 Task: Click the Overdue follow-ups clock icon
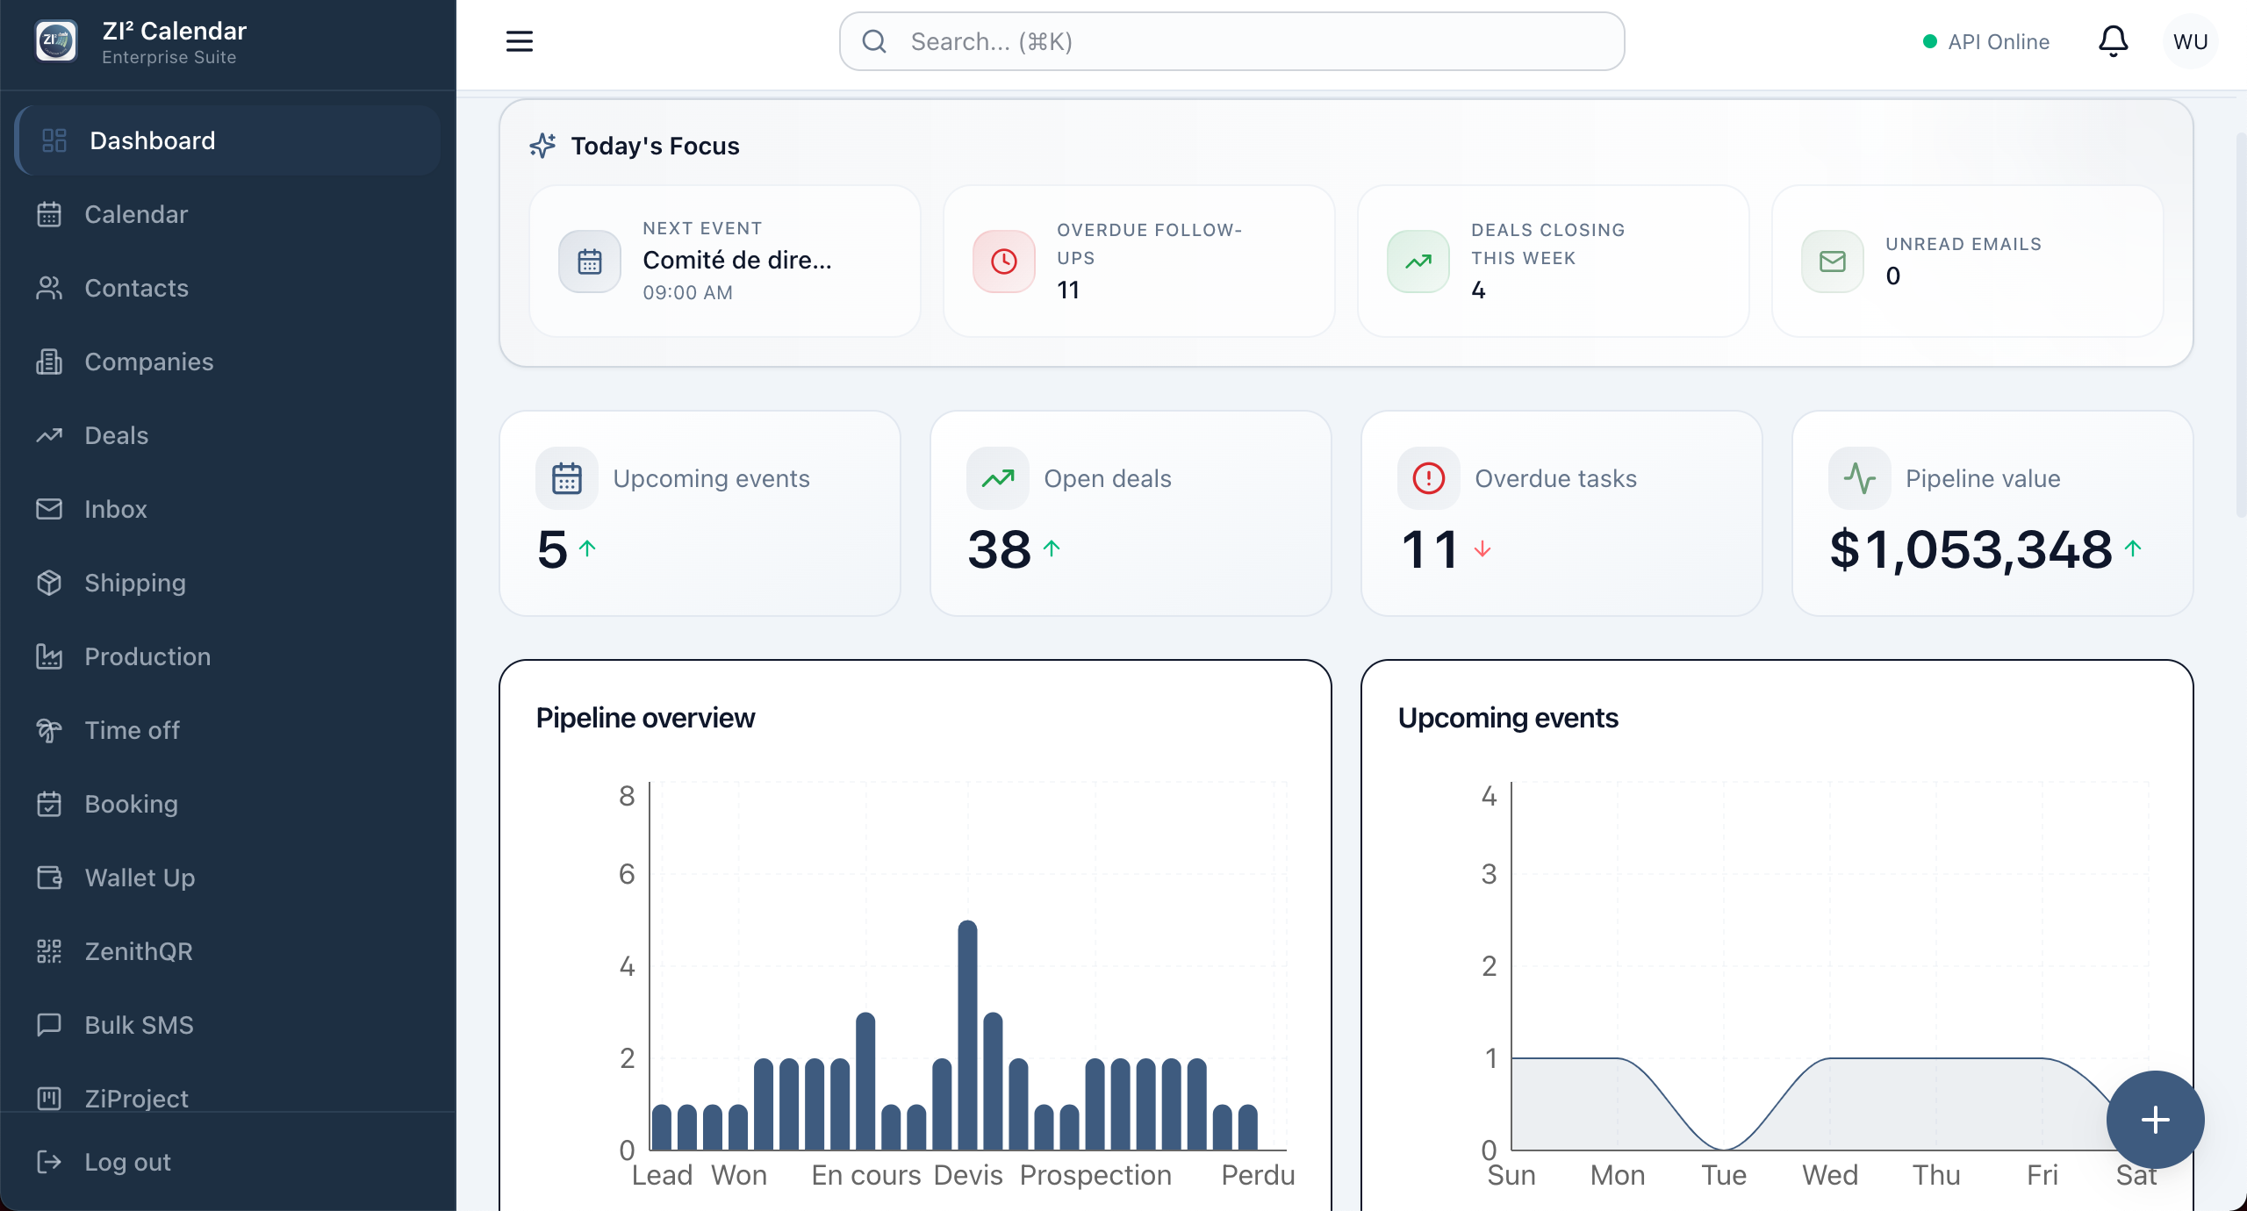click(x=1004, y=262)
